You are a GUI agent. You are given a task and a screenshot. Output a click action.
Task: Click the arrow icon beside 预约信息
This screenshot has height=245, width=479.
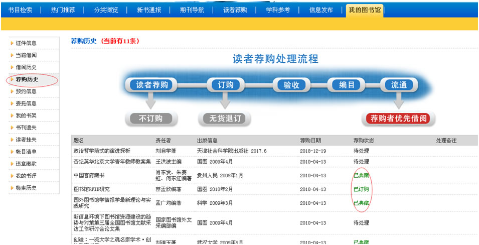pos(12,91)
